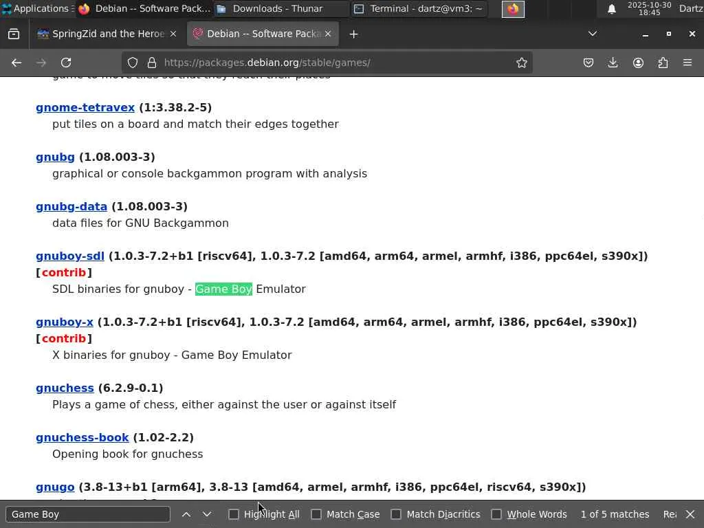Expand the list all tabs dropdown

pyautogui.click(x=593, y=34)
